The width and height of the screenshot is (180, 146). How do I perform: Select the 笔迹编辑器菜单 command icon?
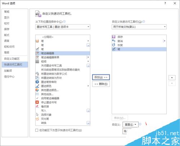[x=37, y=57]
